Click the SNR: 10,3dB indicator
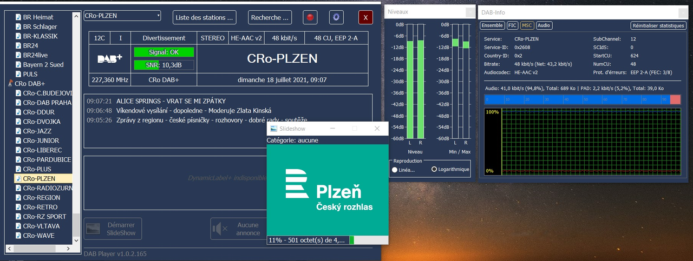693x261 pixels. tap(164, 65)
